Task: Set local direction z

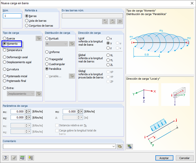Action: pyautogui.click(x=109, y=48)
